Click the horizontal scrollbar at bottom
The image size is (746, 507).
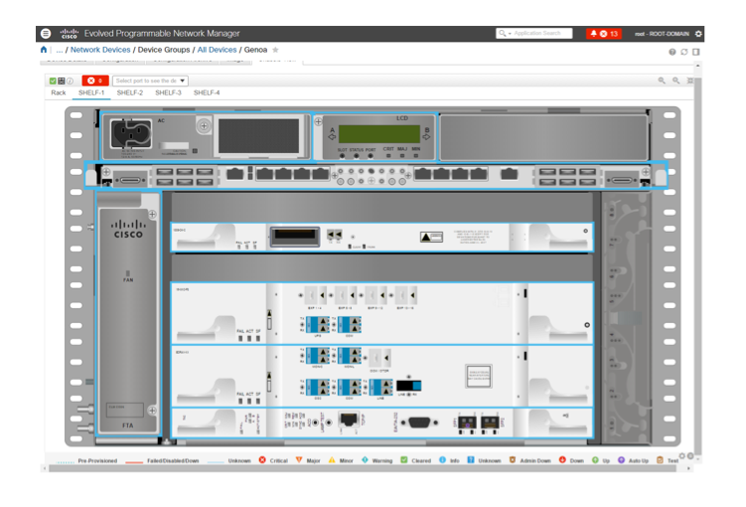(363, 468)
